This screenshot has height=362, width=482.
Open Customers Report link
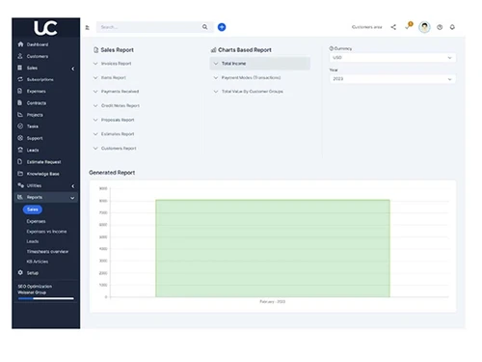click(x=119, y=148)
